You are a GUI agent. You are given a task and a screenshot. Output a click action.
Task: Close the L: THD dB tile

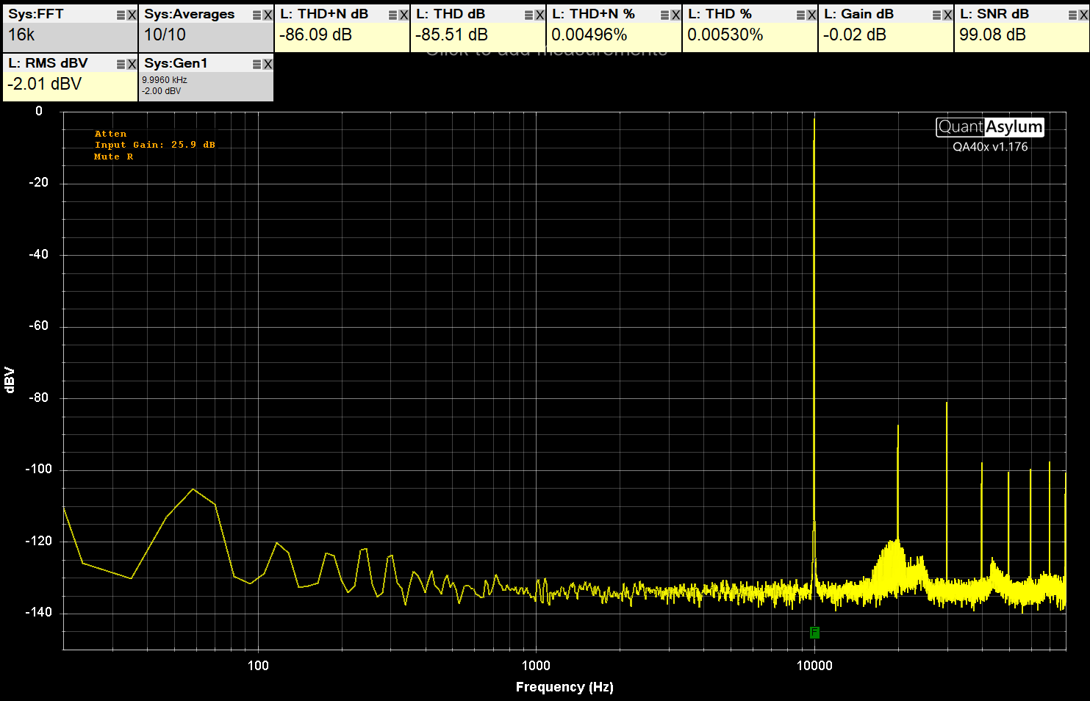point(539,15)
